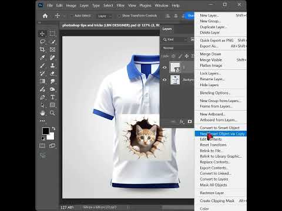
Task: Enable Auto-Select checkbox
Action: pyautogui.click(x=72, y=16)
